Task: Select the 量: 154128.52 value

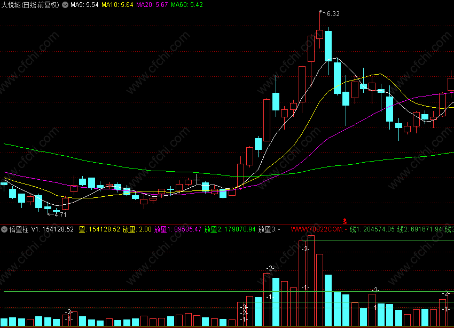Action: coord(99,229)
